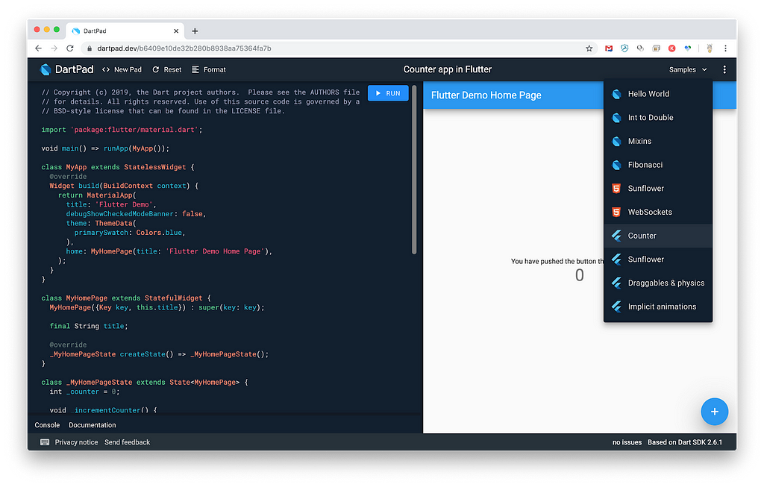This screenshot has height=487, width=764.
Task: Open Draggables & physics sample
Action: (x=658, y=283)
